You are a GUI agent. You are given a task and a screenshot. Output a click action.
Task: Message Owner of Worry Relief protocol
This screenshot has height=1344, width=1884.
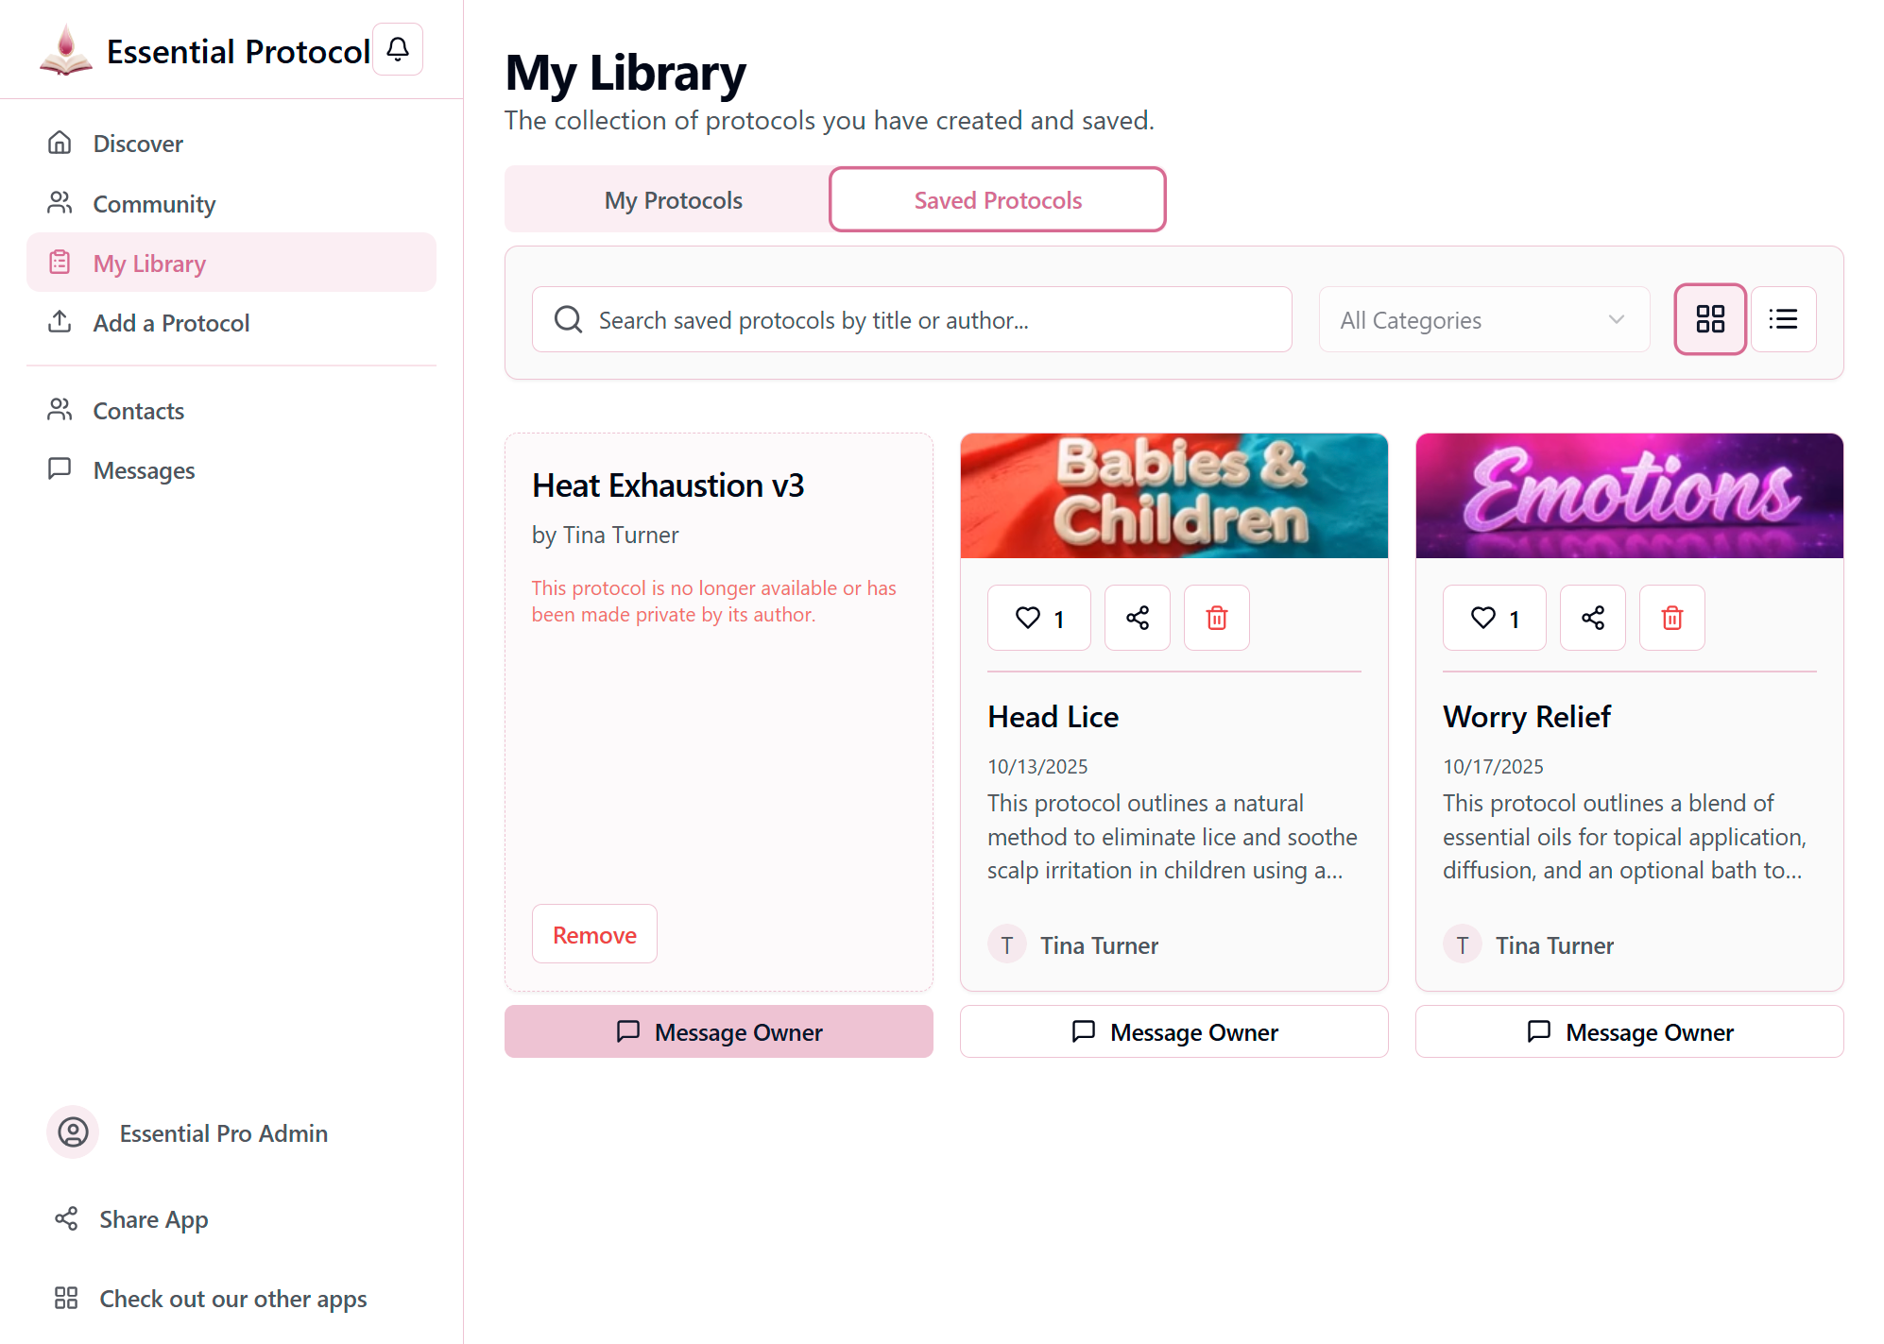pos(1629,1031)
